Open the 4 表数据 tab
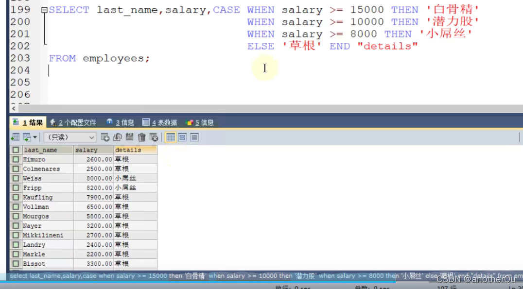523x289 pixels. tap(159, 123)
